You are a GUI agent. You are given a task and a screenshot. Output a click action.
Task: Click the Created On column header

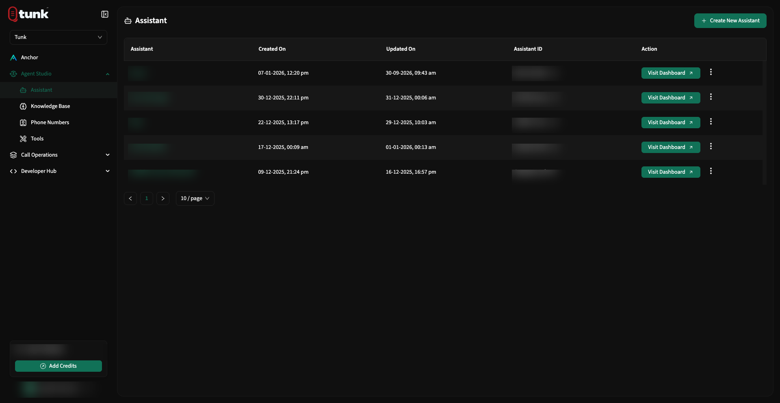(272, 49)
